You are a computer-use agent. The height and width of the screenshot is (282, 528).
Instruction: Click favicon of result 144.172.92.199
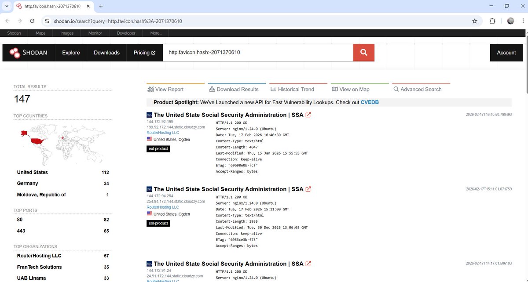click(x=149, y=115)
